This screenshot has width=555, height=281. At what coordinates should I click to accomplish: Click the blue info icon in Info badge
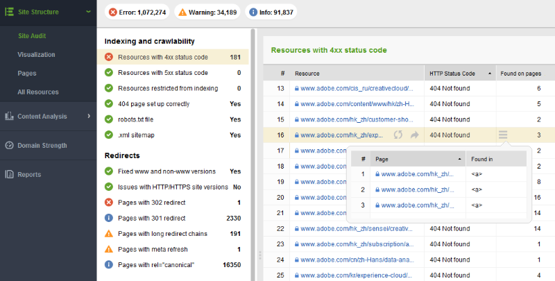tap(253, 12)
